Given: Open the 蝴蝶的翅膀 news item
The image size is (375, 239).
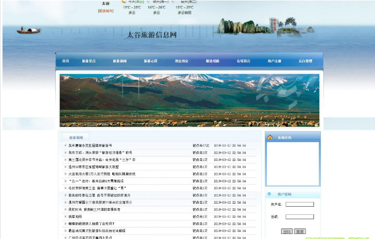Looking at the screenshot, I should (x=91, y=224).
